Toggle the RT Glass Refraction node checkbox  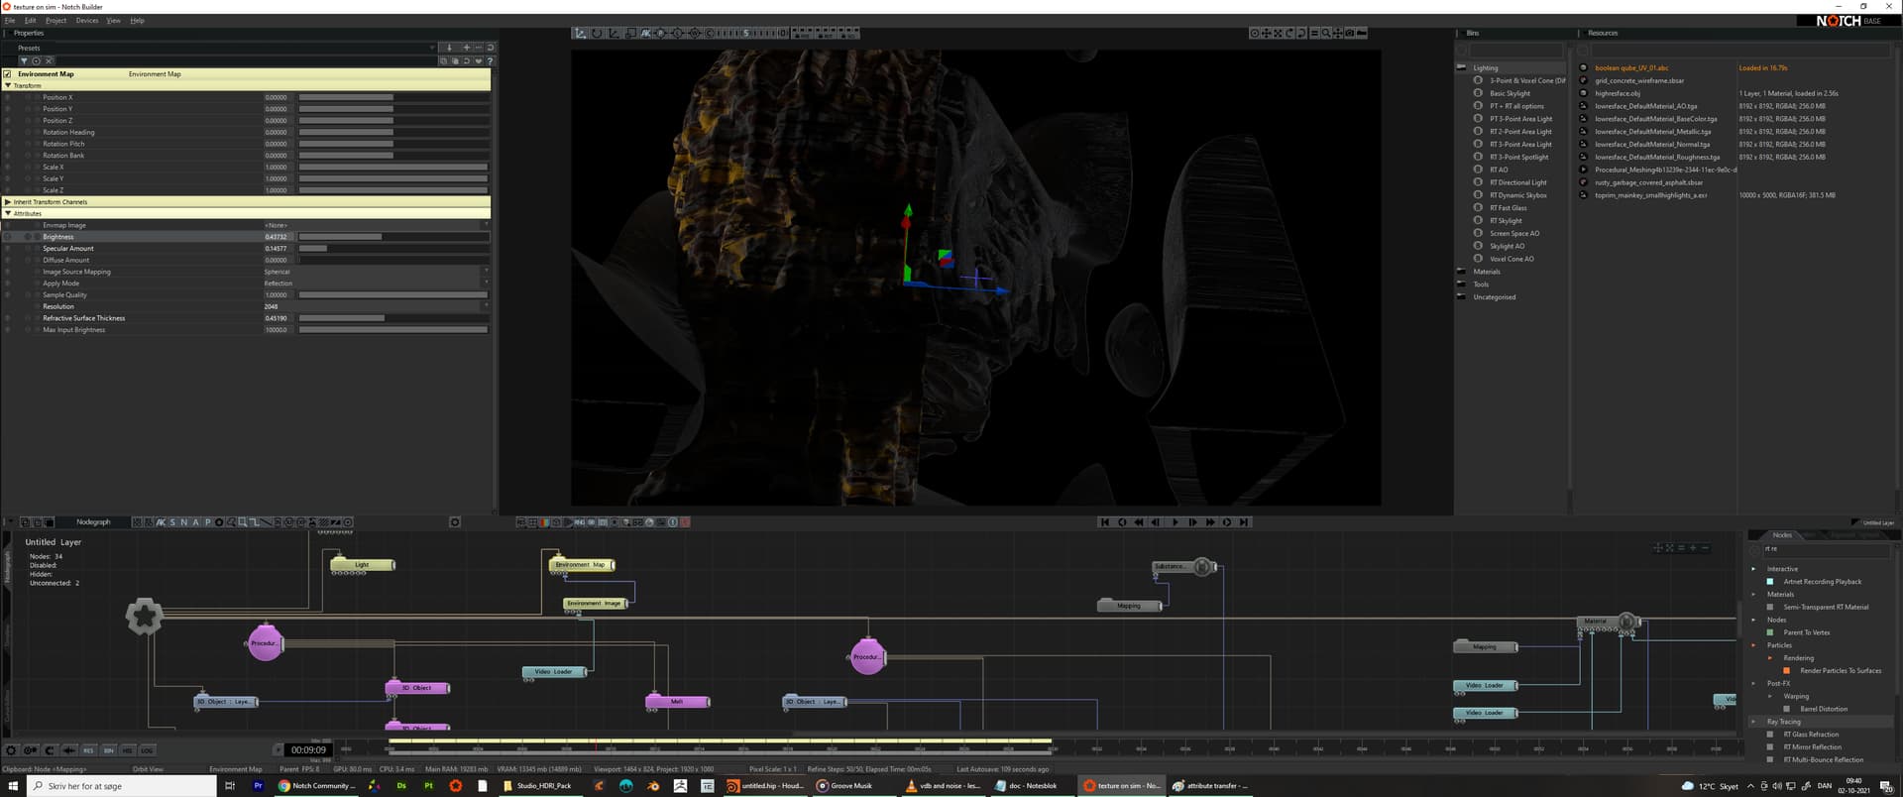pyautogui.click(x=1770, y=735)
